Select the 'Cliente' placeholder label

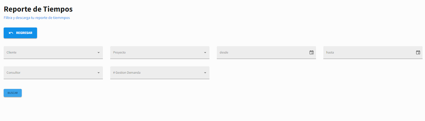pyautogui.click(x=12, y=53)
